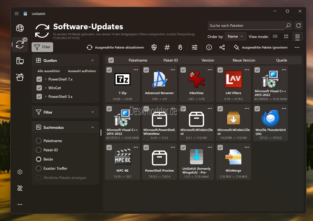The image size is (313, 221).
Task: Deselect the WinMerge package checkbox
Action: tap(220, 148)
